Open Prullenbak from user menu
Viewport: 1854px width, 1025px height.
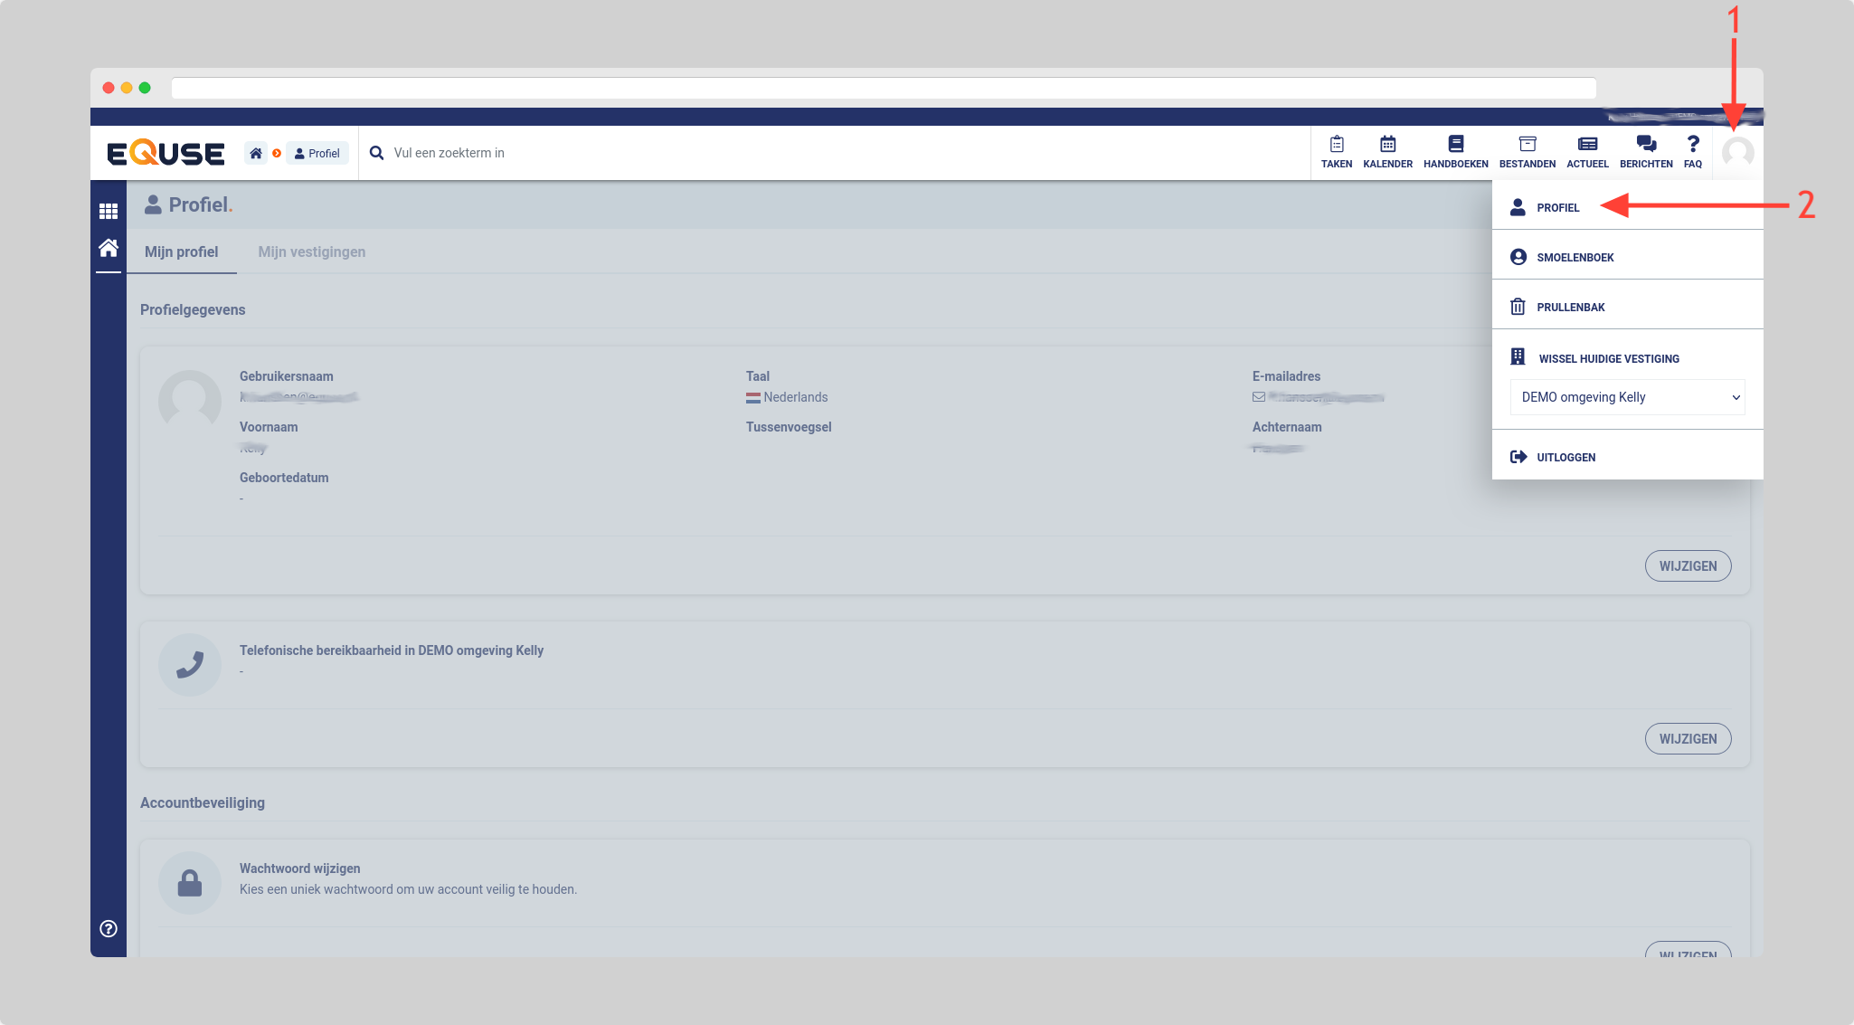point(1570,307)
